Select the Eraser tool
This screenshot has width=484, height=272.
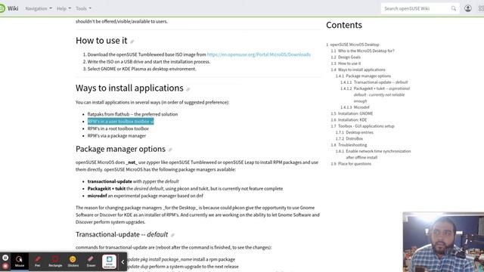click(x=91, y=261)
